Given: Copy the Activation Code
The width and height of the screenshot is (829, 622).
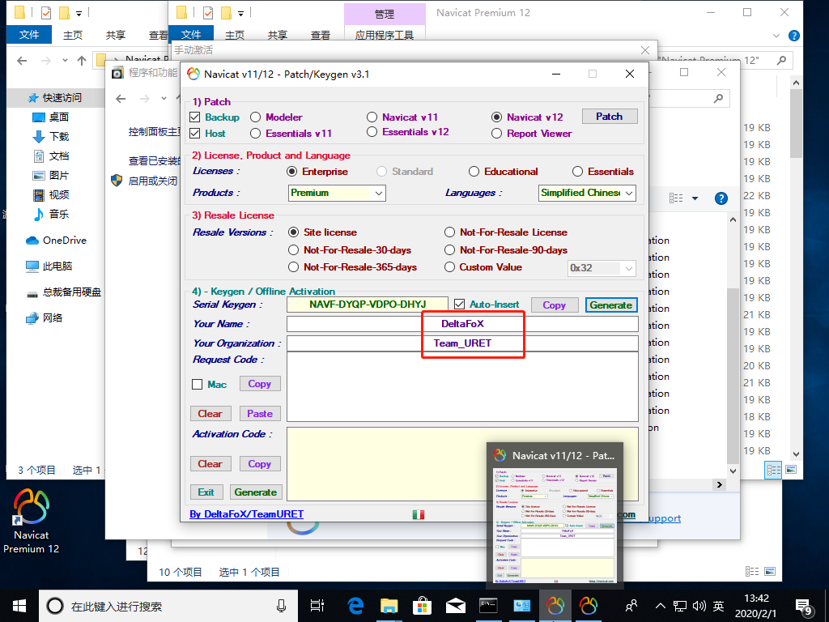Looking at the screenshot, I should tap(260, 464).
